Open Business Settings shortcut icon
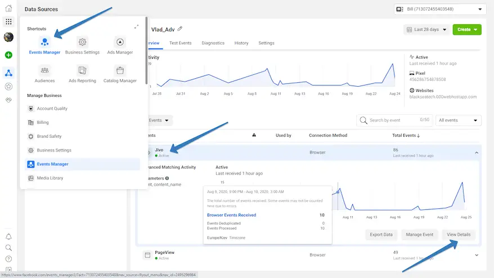494x278 pixels. pyautogui.click(x=82, y=42)
